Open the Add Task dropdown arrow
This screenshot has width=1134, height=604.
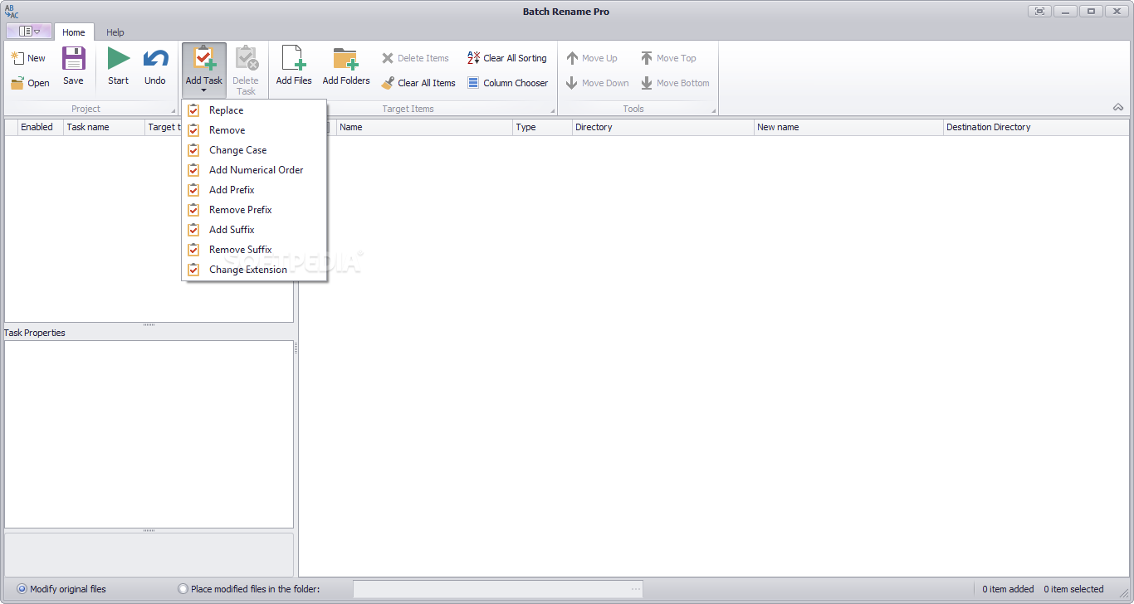[204, 90]
